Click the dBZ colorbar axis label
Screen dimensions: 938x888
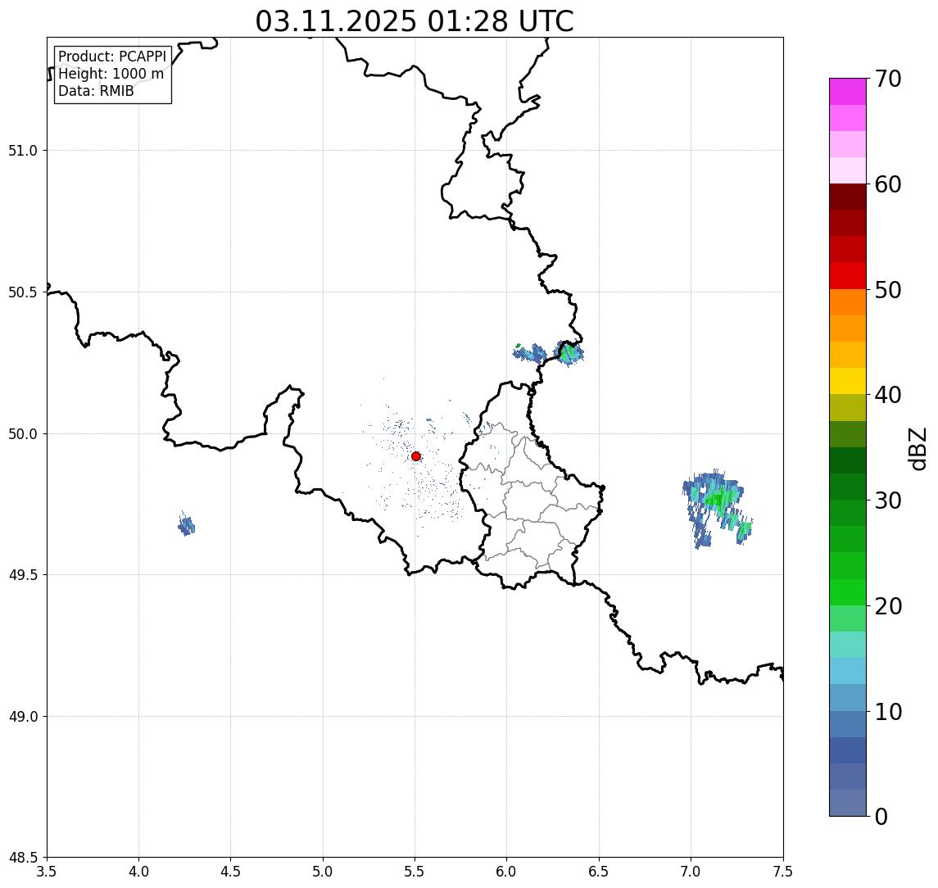(918, 449)
